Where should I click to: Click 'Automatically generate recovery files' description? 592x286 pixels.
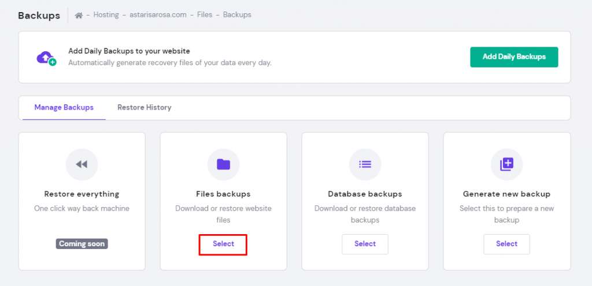point(170,62)
